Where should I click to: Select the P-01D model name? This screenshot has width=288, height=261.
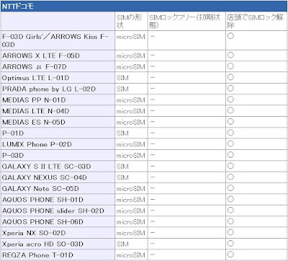click(x=13, y=133)
